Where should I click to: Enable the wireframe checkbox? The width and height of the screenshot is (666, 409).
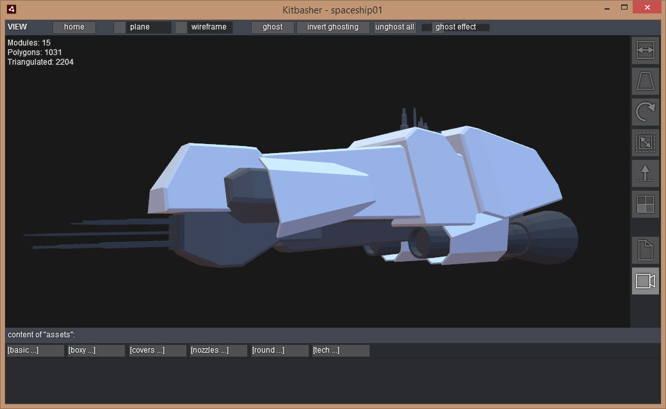(181, 28)
